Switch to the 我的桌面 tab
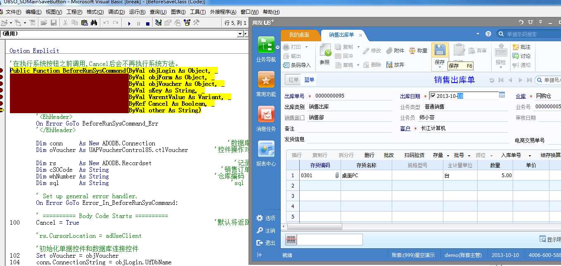561x266 pixels. (x=299, y=35)
